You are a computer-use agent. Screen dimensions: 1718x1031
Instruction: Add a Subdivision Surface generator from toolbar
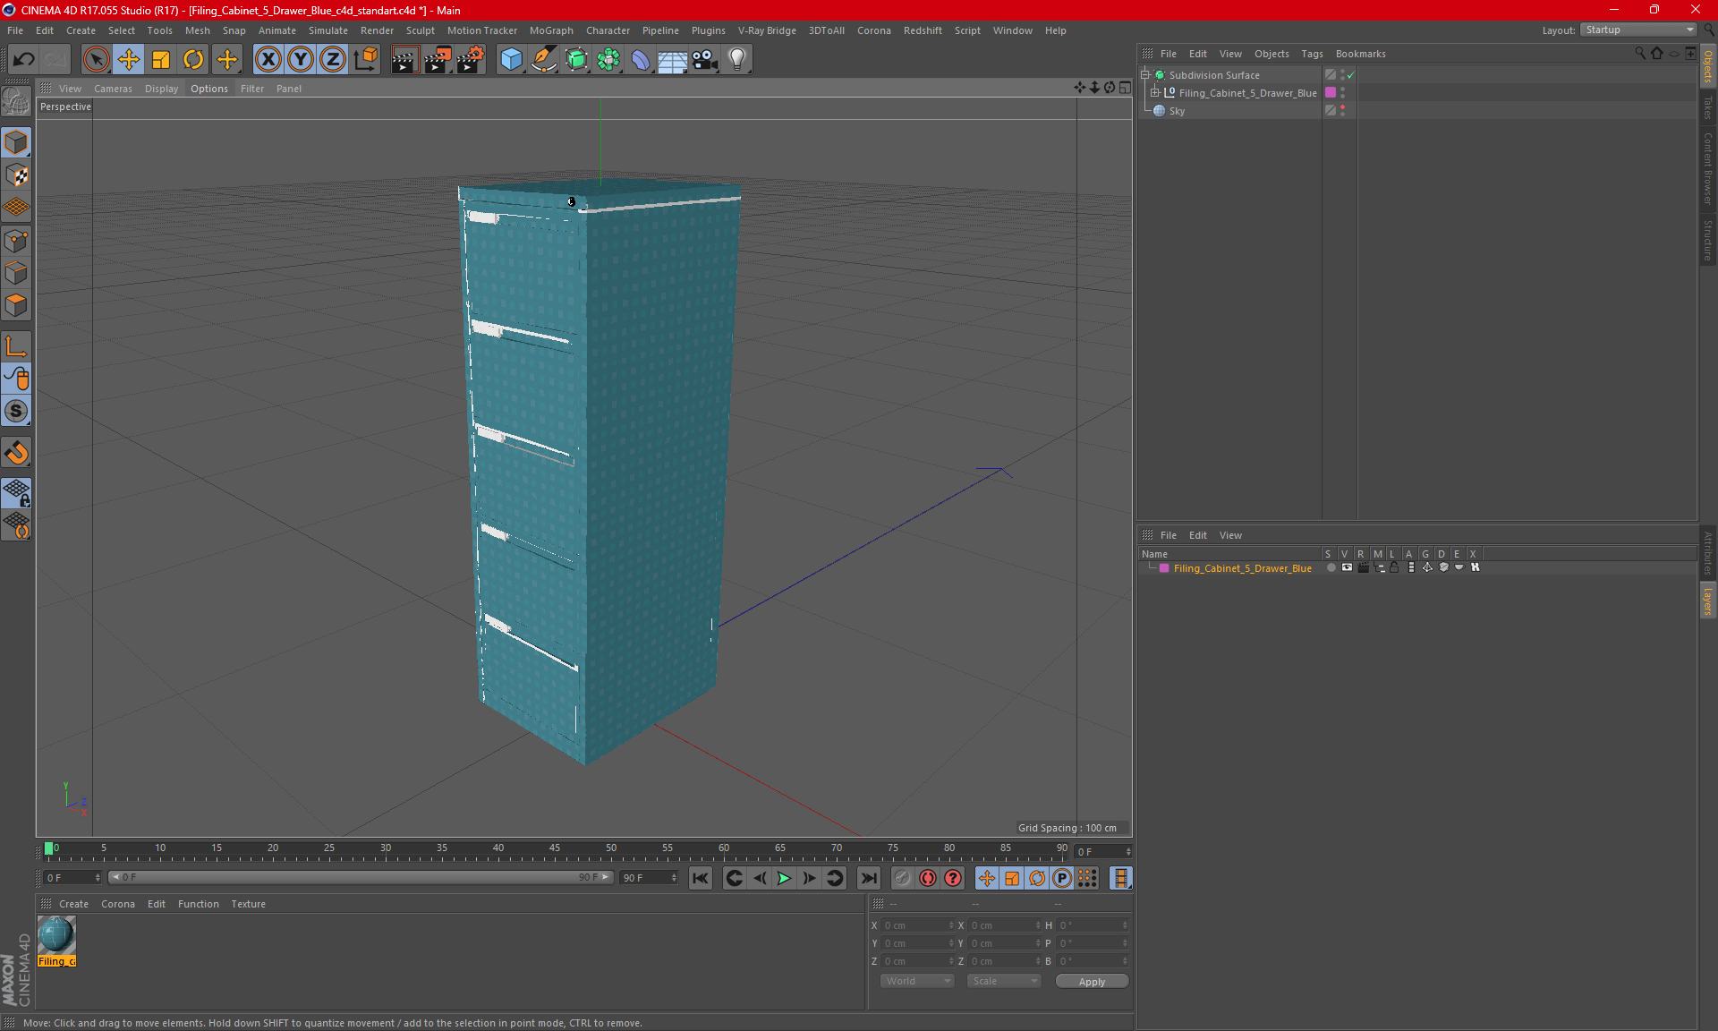coord(576,59)
